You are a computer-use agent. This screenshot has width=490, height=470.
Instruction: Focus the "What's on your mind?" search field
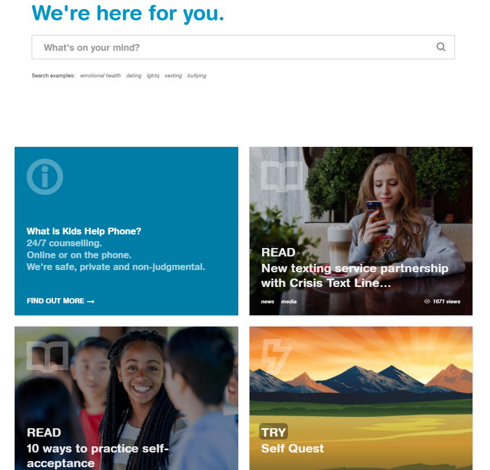243,47
